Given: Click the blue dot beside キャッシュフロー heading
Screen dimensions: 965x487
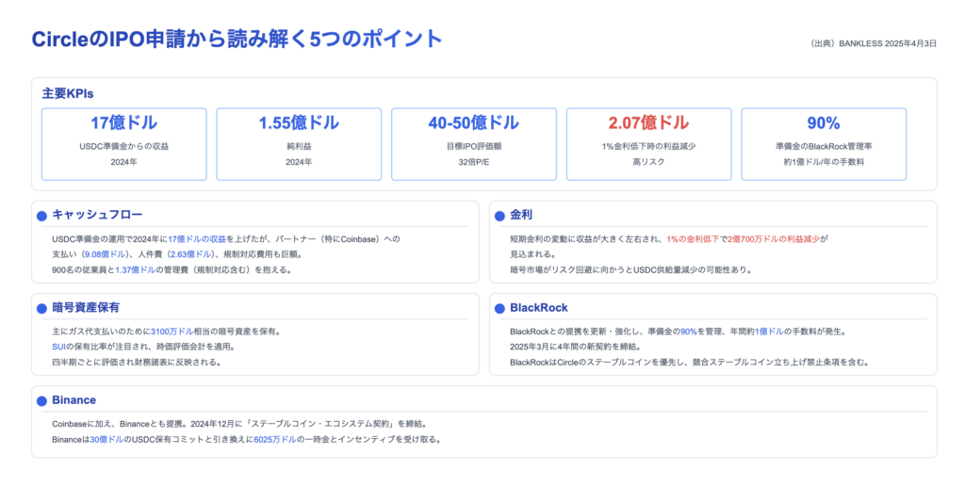Looking at the screenshot, I should pos(41,216).
